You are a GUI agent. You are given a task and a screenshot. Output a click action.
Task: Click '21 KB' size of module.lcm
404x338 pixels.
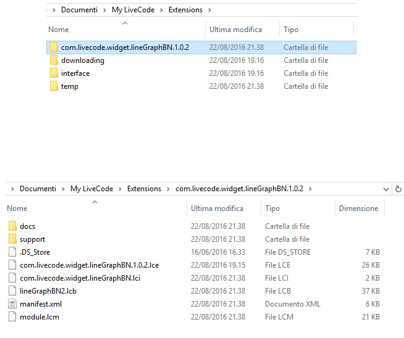(x=371, y=316)
